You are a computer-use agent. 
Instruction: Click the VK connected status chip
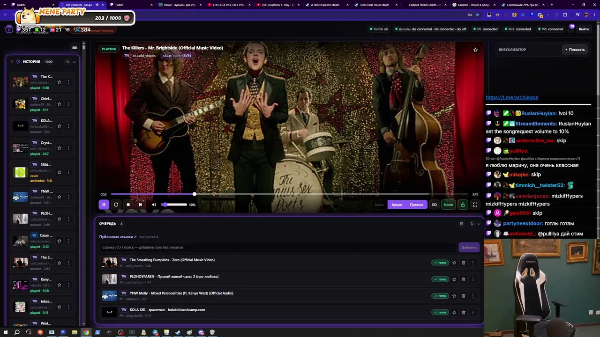point(485,29)
